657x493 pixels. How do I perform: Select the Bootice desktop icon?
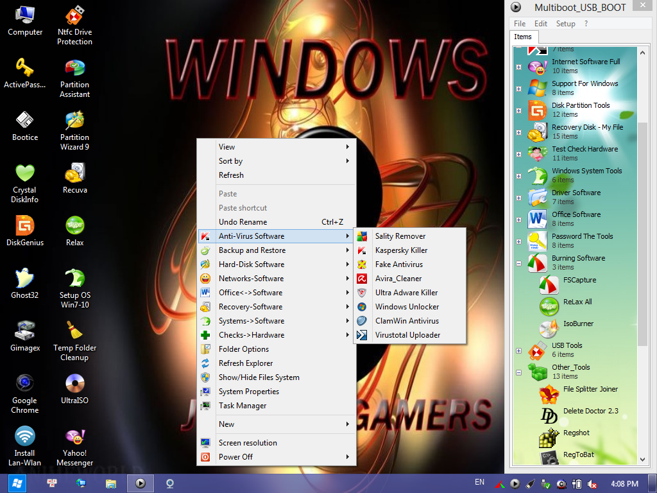coord(25,126)
